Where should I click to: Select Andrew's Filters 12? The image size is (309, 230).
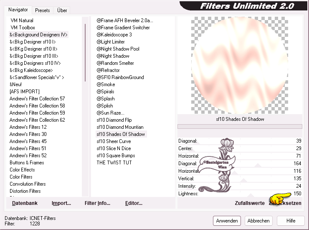click(x=28, y=127)
